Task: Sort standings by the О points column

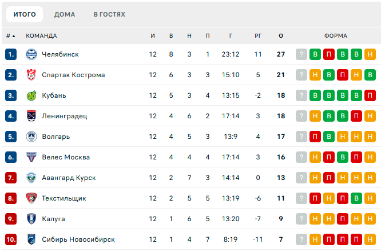Action: 281,35
